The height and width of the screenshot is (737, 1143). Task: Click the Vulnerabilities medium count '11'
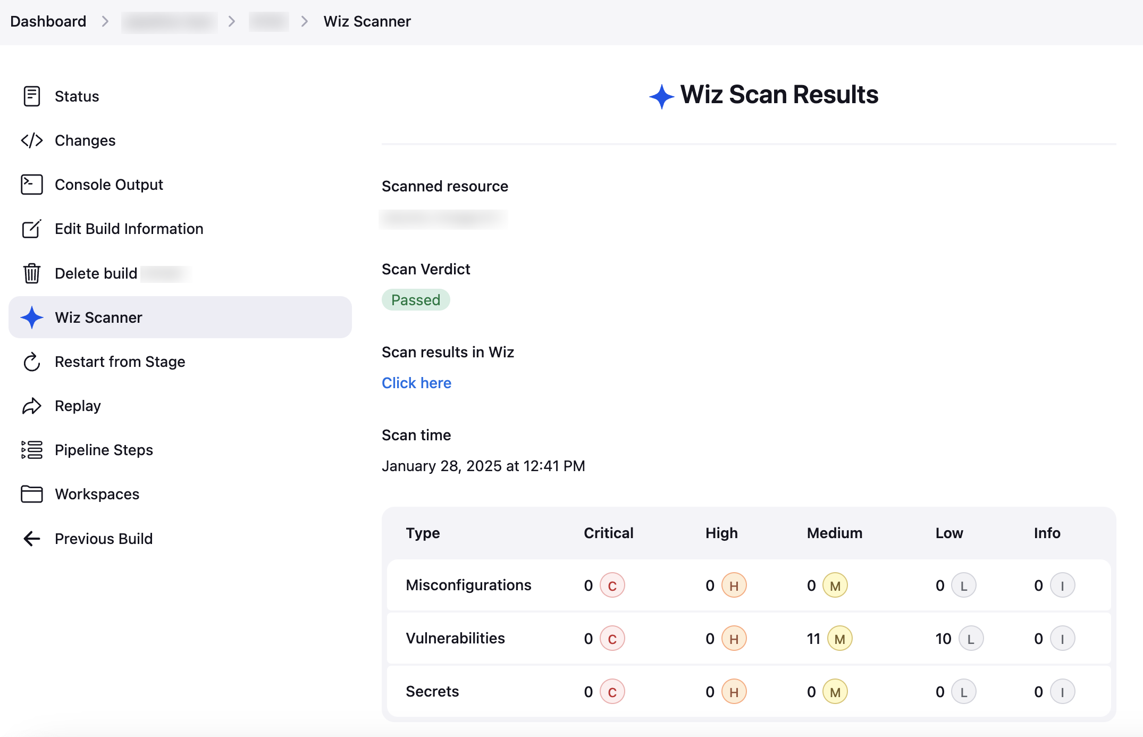[x=813, y=639]
